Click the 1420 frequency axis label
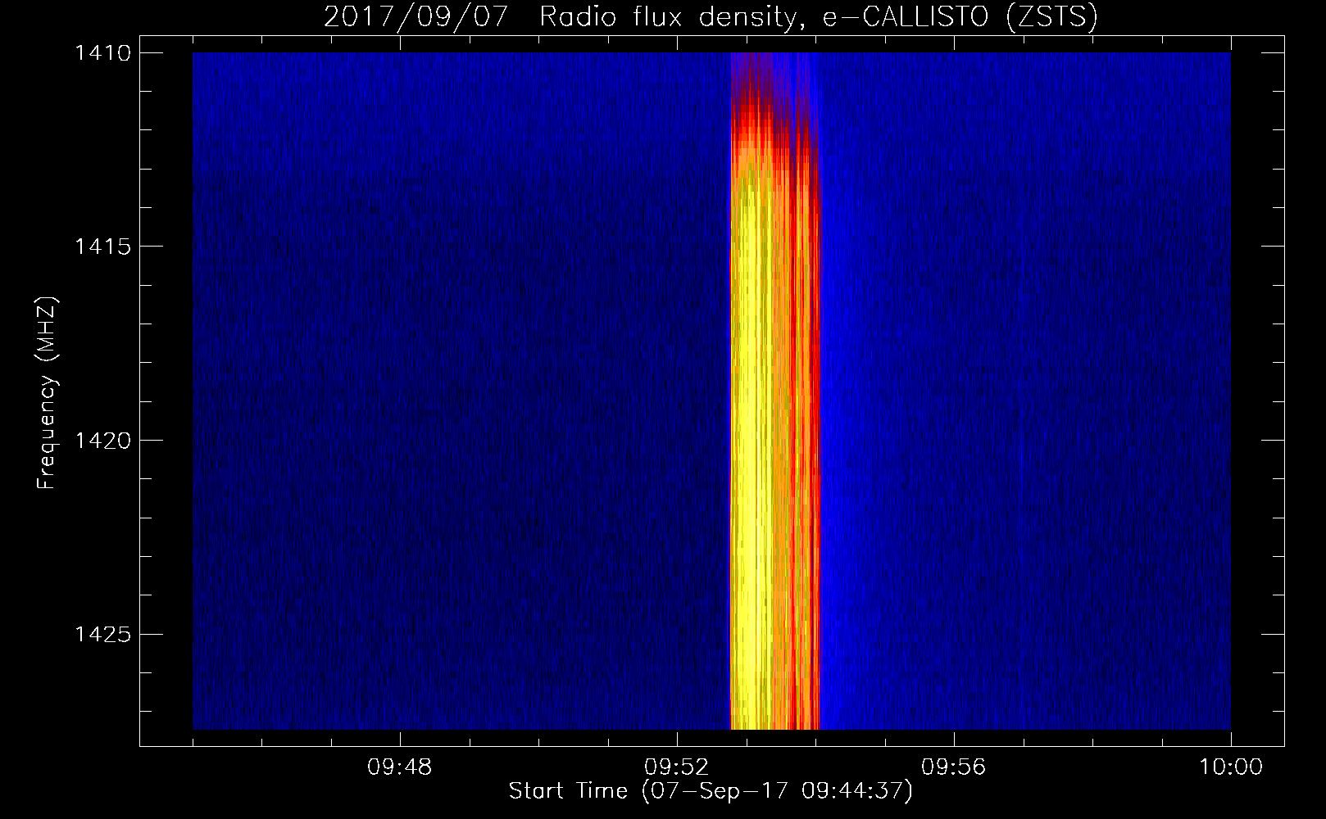The image size is (1326, 819). point(102,441)
